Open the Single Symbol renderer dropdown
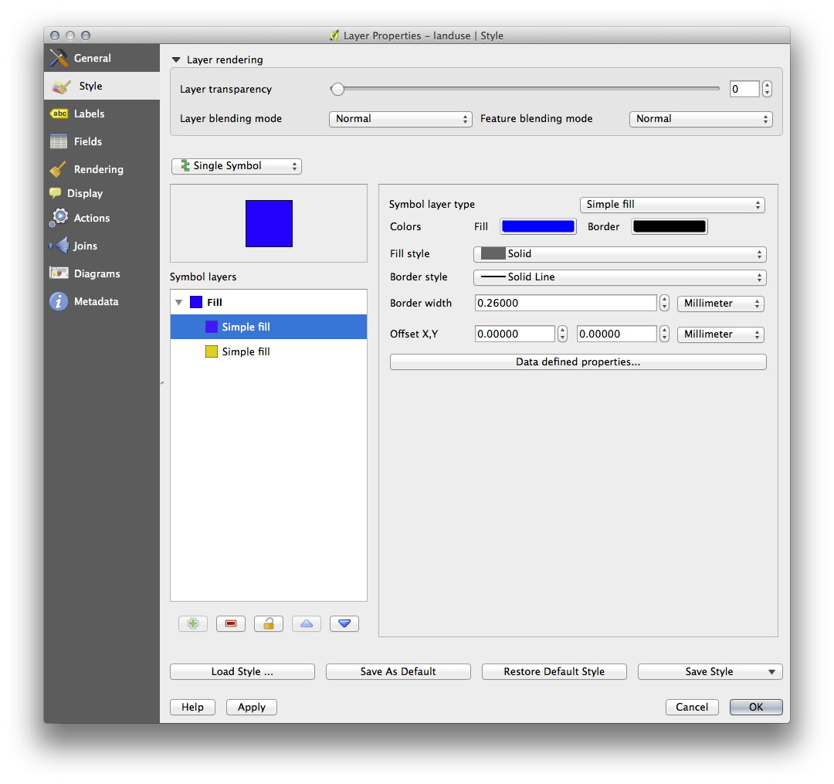This screenshot has height=784, width=834. (x=236, y=166)
